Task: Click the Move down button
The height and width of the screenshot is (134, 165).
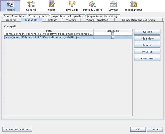Action: click(x=147, y=58)
